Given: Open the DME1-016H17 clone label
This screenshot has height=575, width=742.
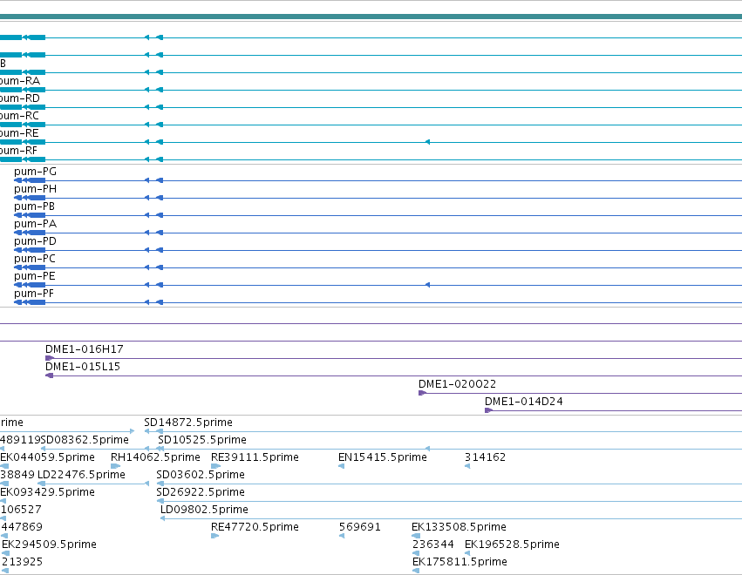Looking at the screenshot, I should click(85, 349).
